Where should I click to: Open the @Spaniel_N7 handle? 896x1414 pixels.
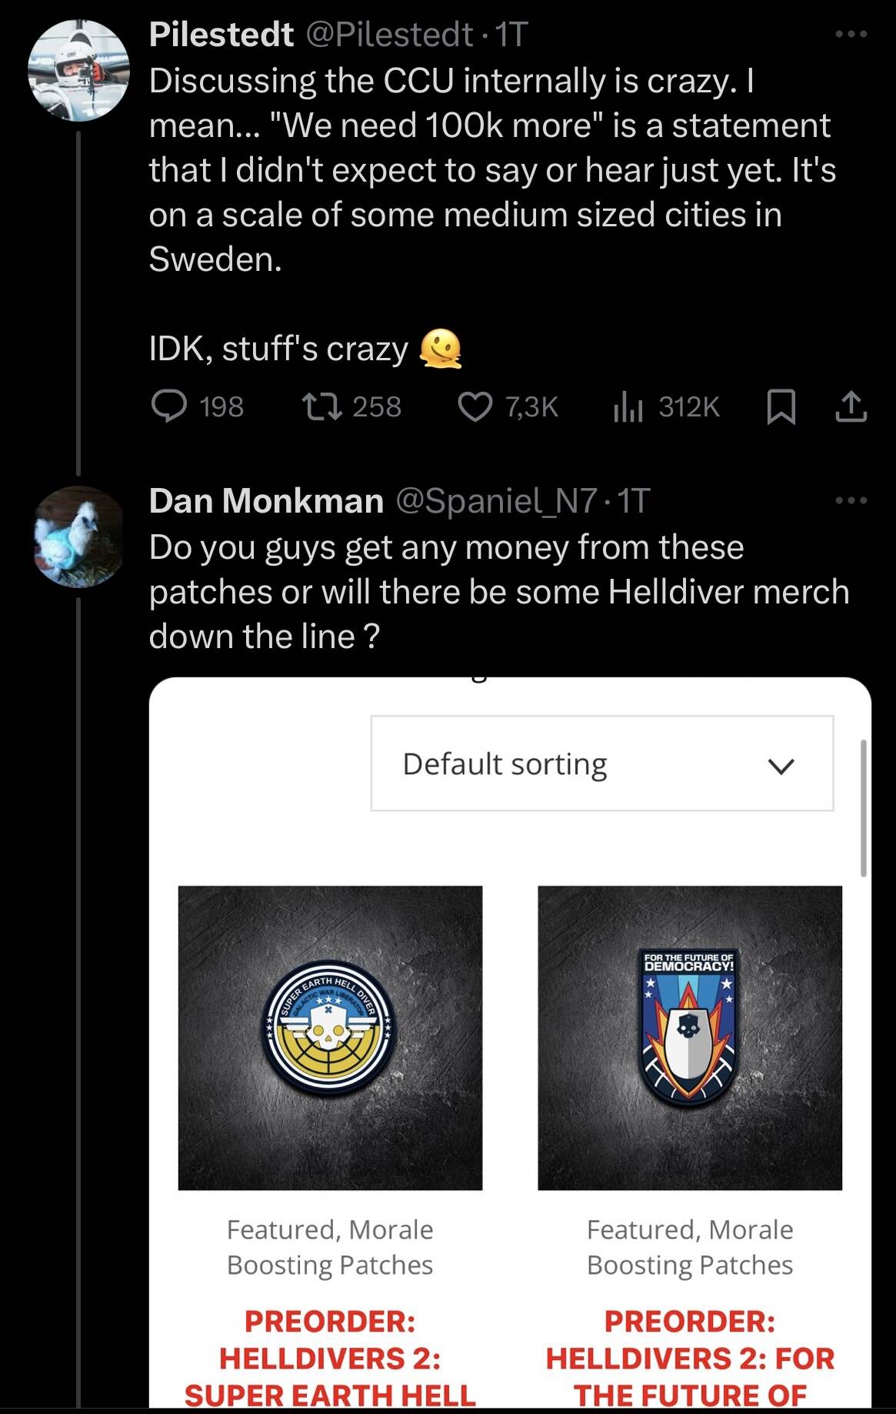pyautogui.click(x=496, y=500)
